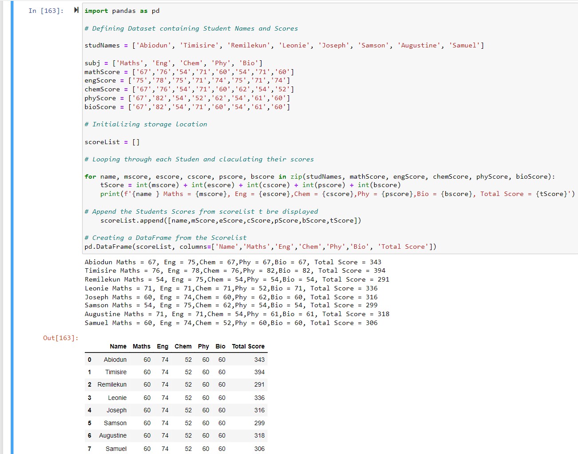Click total score 299 in the table
The width and height of the screenshot is (578, 454).
(x=259, y=423)
